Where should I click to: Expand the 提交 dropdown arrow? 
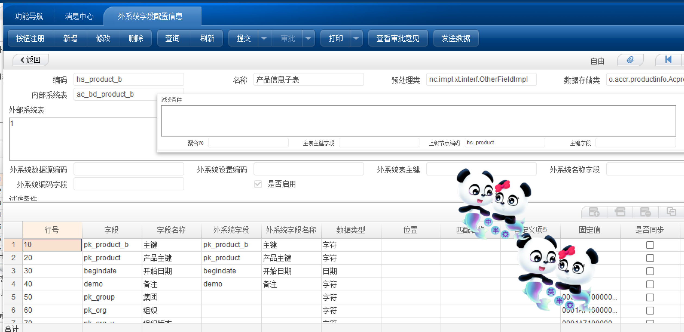click(x=264, y=39)
